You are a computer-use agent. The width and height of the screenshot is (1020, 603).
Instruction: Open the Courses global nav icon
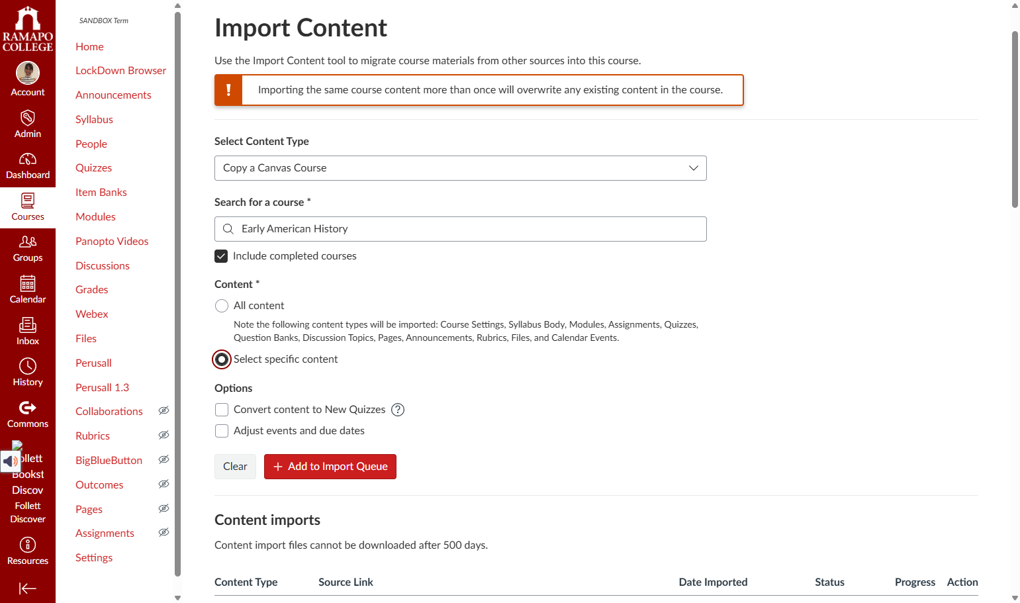coord(28,201)
